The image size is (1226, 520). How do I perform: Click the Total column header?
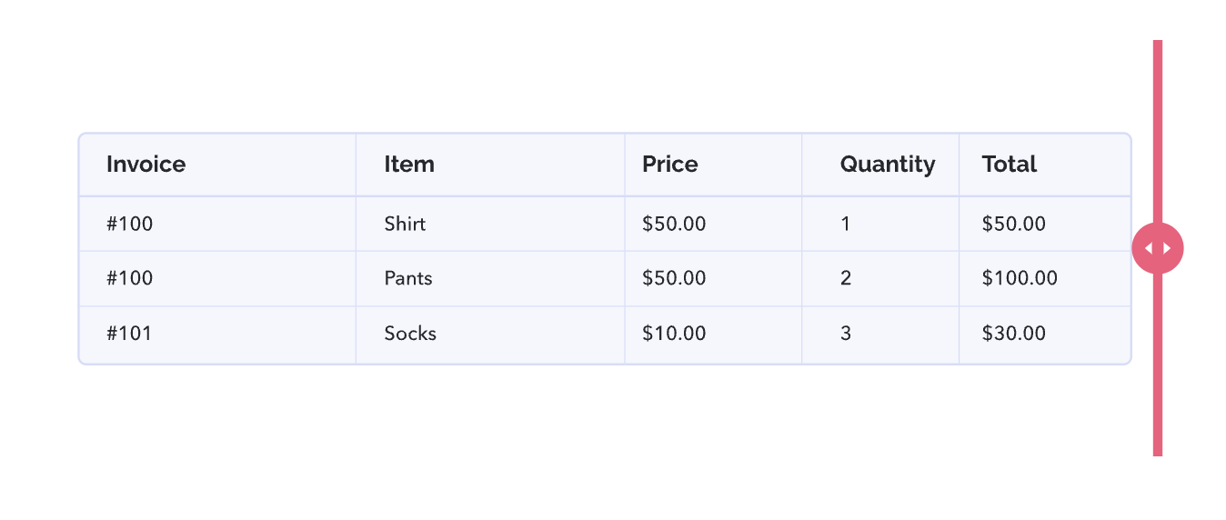1045,165
